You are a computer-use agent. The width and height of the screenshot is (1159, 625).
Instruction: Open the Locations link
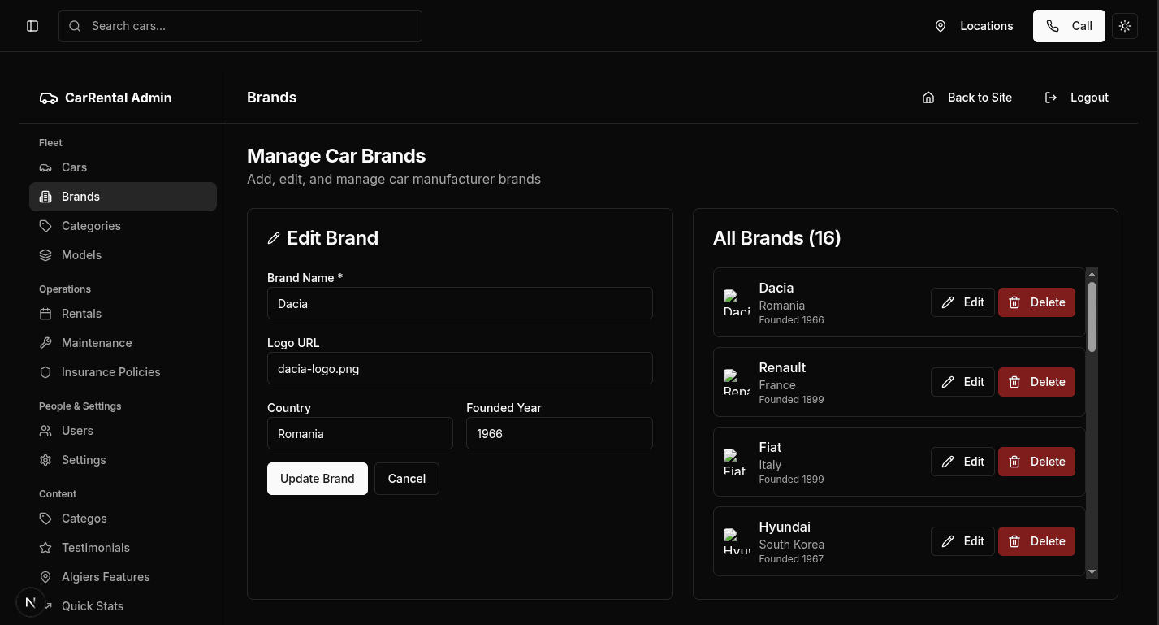[x=974, y=26]
